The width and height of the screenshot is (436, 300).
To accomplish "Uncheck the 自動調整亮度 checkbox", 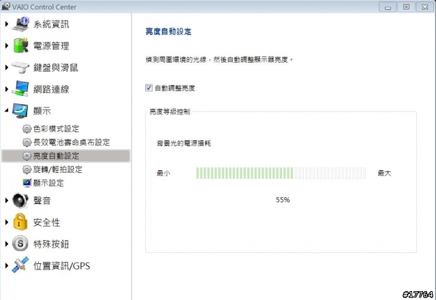I will coord(149,88).
